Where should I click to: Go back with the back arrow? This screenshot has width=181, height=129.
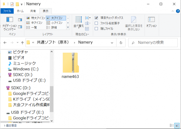tap(5, 43)
